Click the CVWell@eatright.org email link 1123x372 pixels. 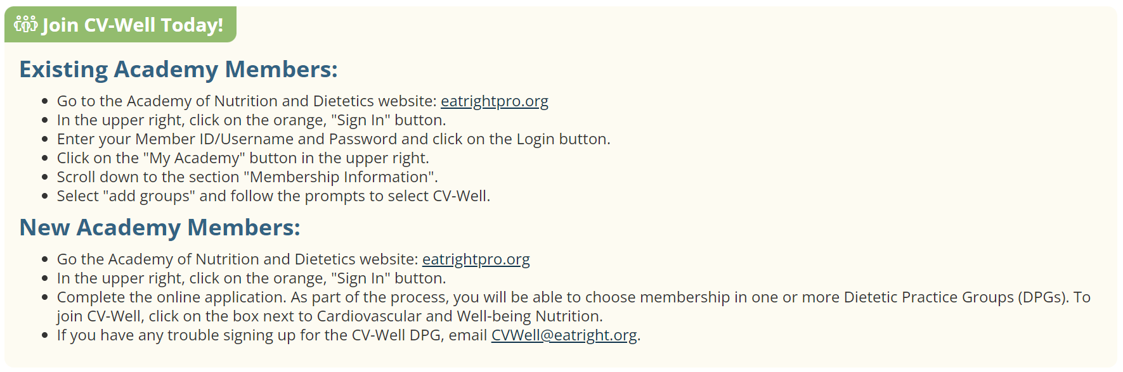(x=564, y=335)
